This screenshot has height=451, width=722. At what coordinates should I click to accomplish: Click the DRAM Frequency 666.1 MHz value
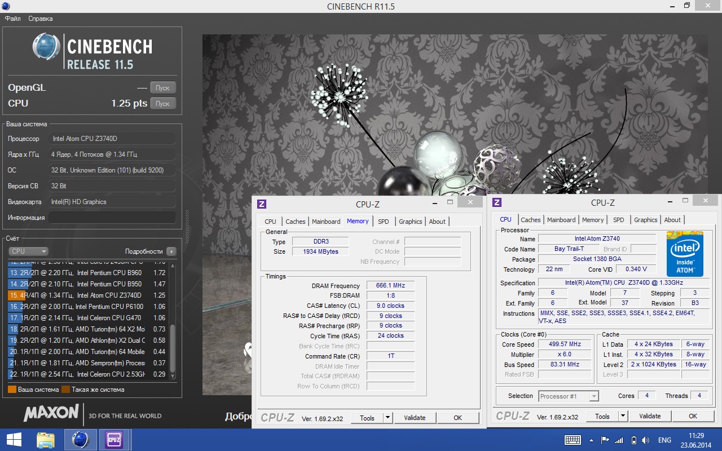point(390,286)
